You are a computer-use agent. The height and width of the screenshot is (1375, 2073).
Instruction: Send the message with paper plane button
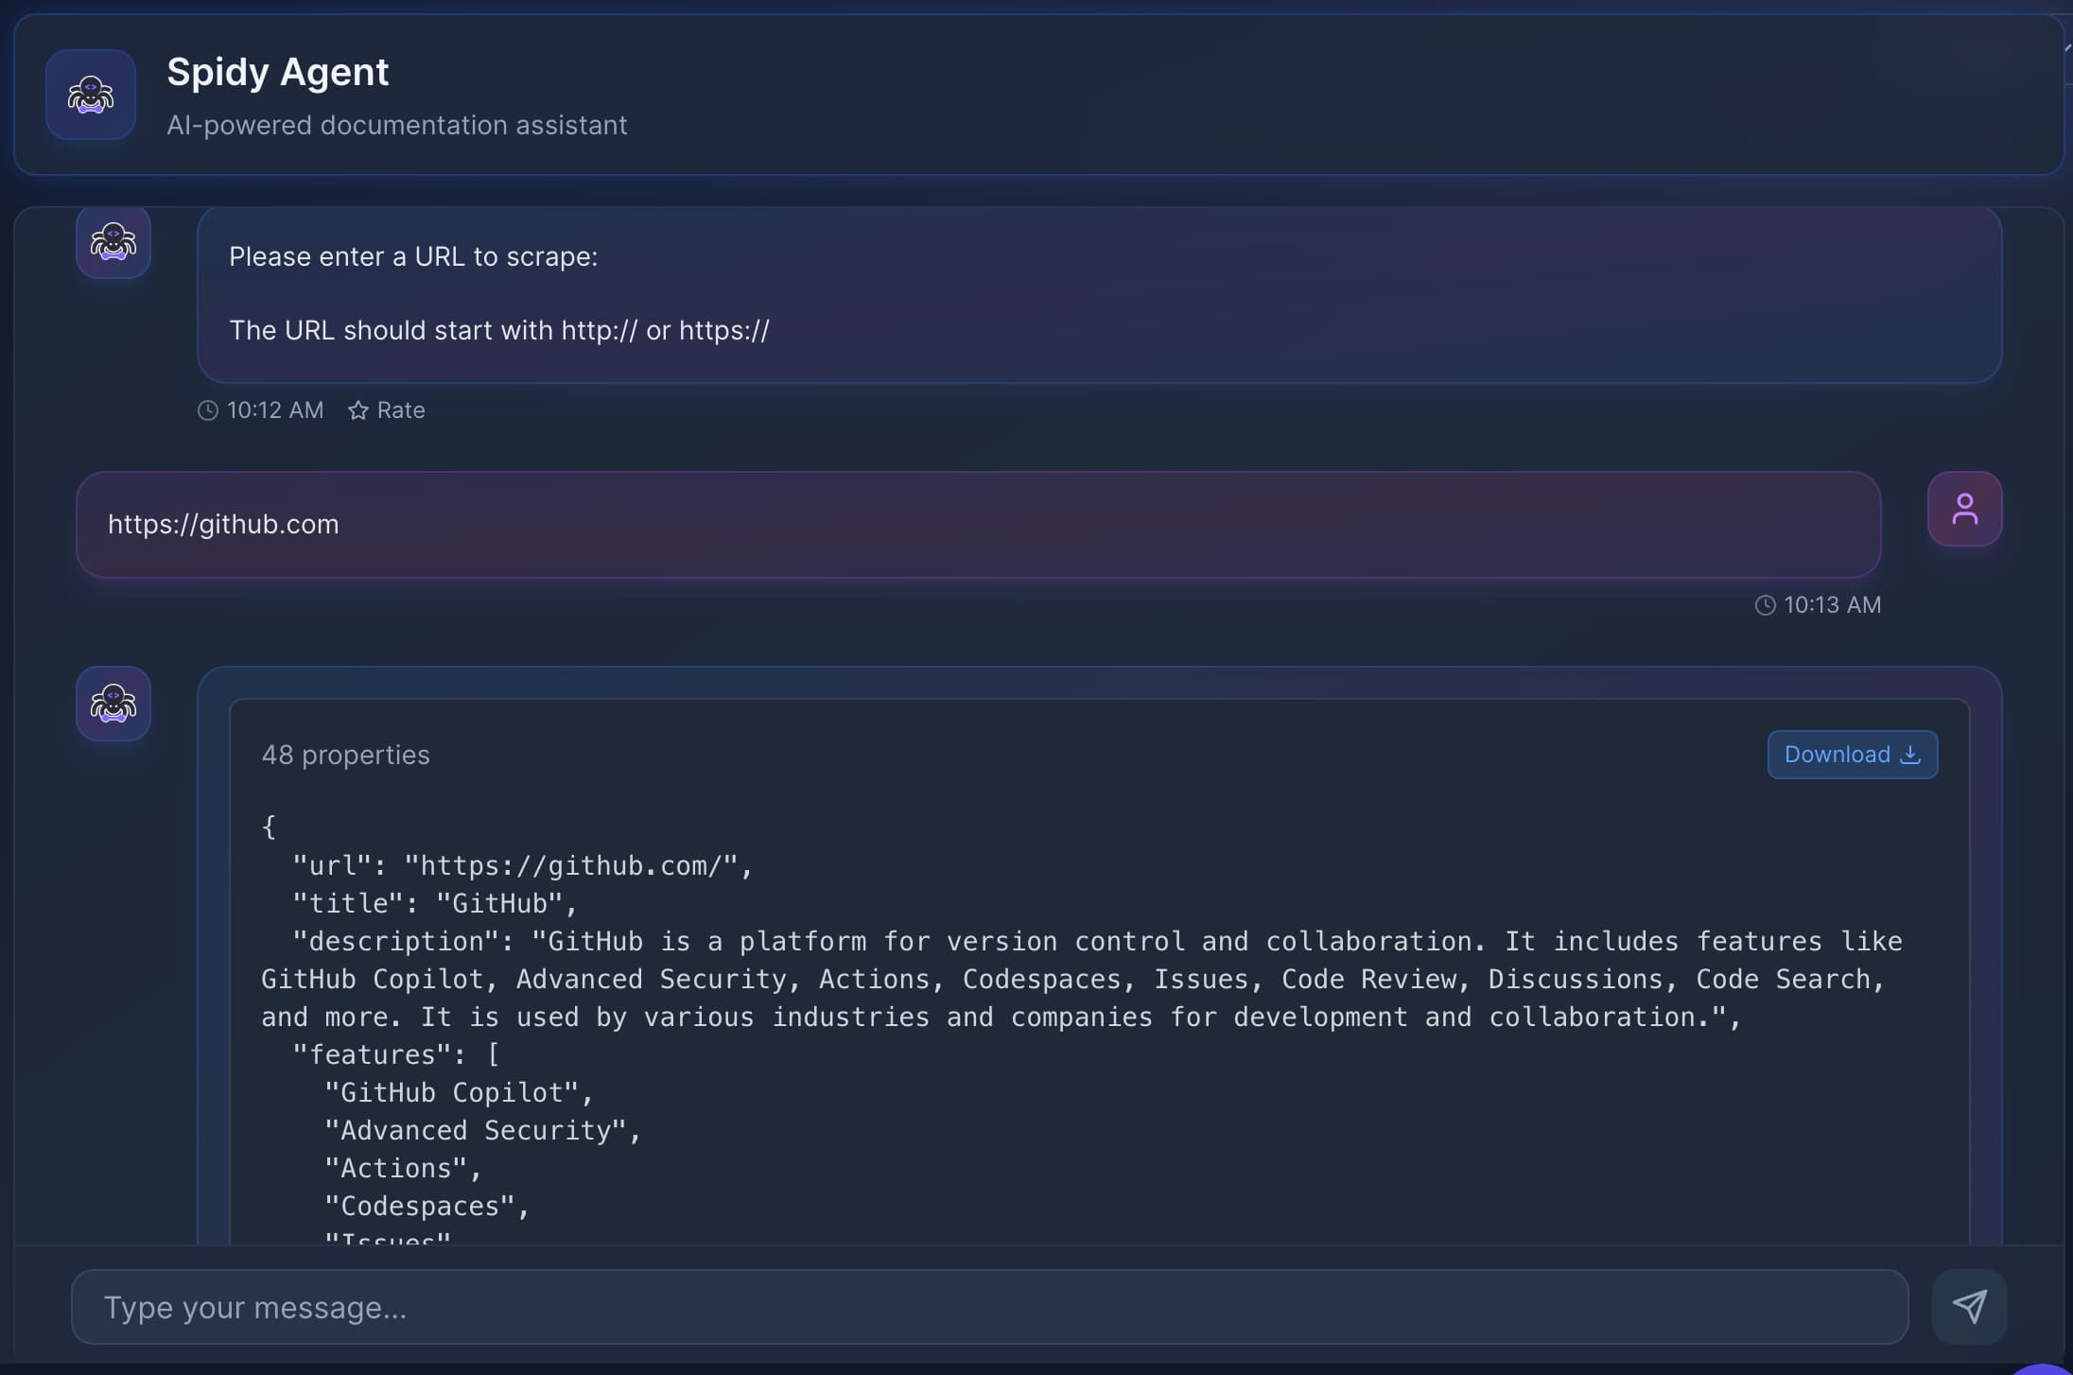click(1969, 1307)
